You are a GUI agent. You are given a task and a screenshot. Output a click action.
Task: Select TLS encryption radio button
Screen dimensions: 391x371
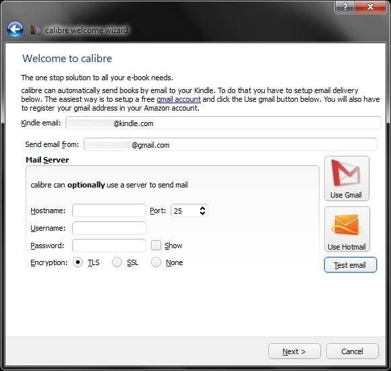(x=78, y=262)
